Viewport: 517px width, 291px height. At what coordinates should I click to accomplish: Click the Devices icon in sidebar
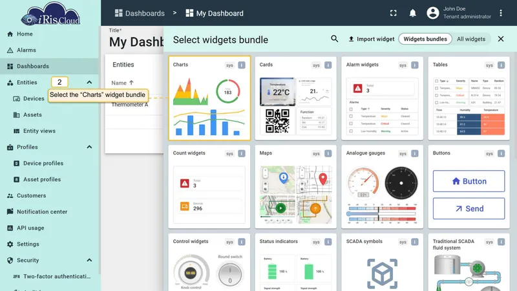tap(17, 99)
